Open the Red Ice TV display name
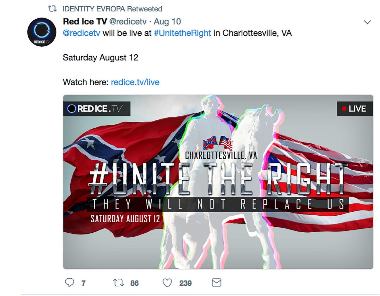This screenshot has width=380, height=296. [85, 21]
